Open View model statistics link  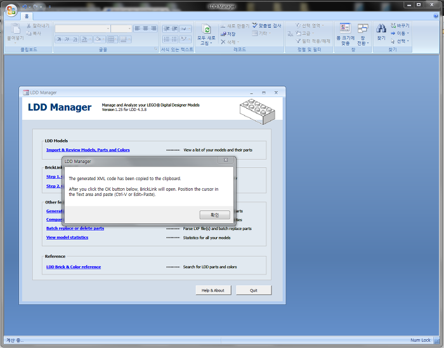click(67, 237)
